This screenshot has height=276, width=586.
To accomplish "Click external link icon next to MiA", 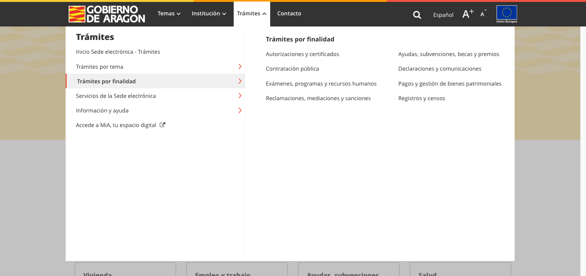I will point(162,125).
